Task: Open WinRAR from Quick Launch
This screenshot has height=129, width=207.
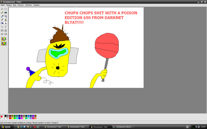Action: pyautogui.click(x=31, y=127)
